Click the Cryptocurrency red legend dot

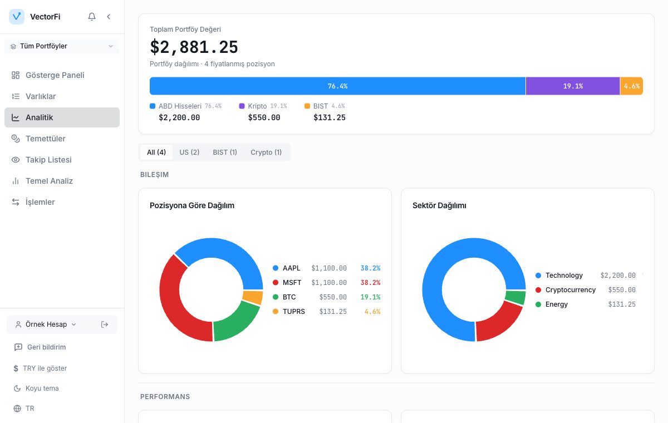click(x=538, y=290)
